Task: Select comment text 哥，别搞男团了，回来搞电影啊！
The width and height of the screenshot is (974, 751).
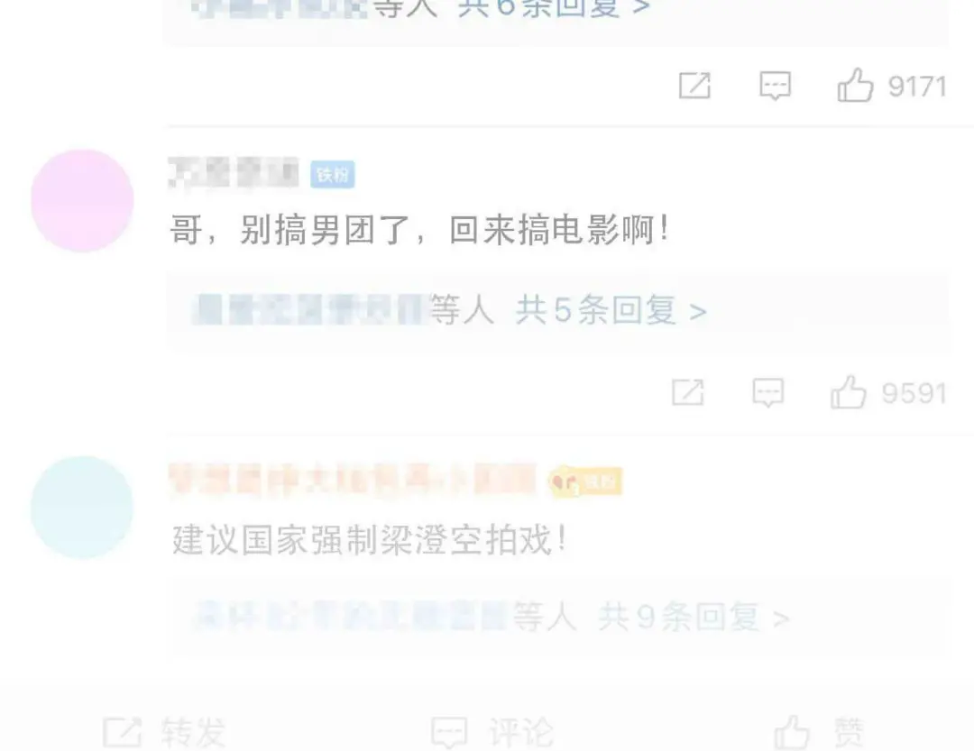Action: tap(421, 231)
